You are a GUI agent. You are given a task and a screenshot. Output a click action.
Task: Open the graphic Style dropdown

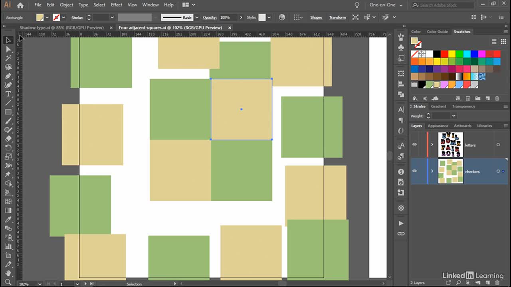click(x=269, y=18)
